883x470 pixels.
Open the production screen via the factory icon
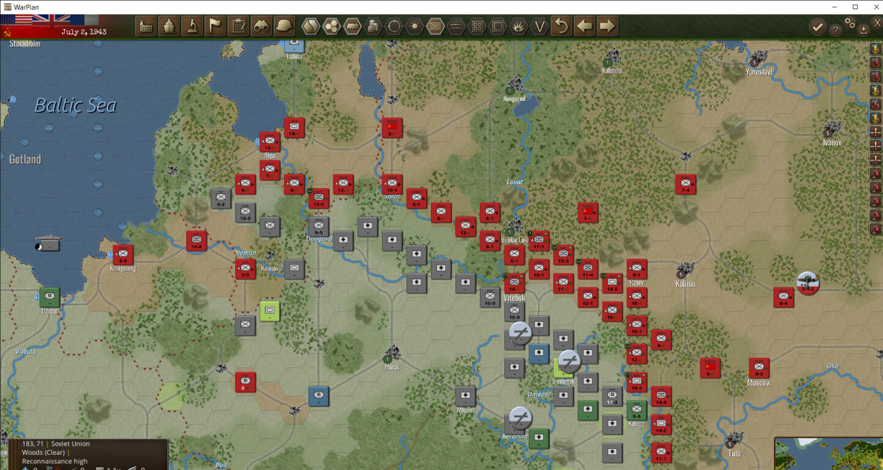point(146,26)
